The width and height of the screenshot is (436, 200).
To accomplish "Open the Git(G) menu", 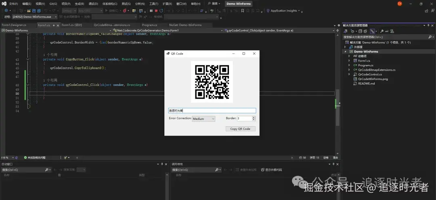I will (x=53, y=4).
